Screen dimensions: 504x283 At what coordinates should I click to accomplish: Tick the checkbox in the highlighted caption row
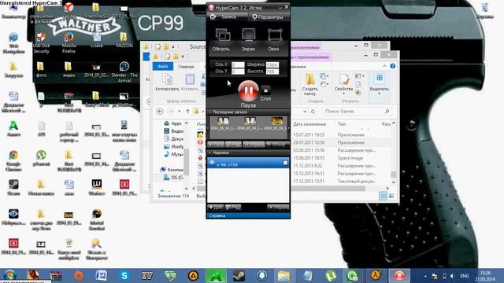(x=285, y=163)
